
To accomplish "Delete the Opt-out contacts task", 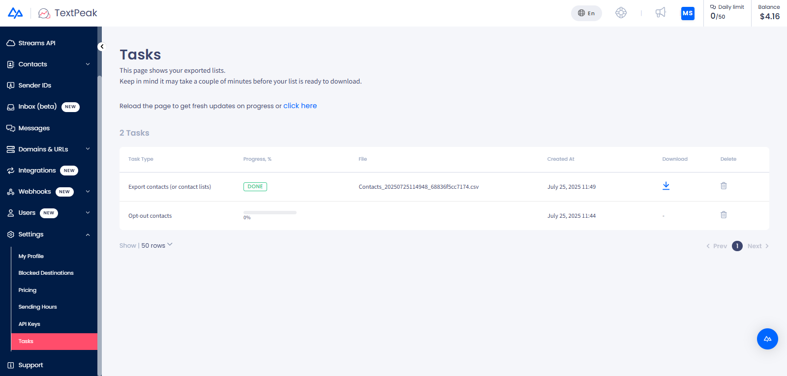I will point(724,215).
